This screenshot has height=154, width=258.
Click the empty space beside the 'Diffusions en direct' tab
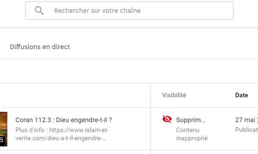point(165,47)
